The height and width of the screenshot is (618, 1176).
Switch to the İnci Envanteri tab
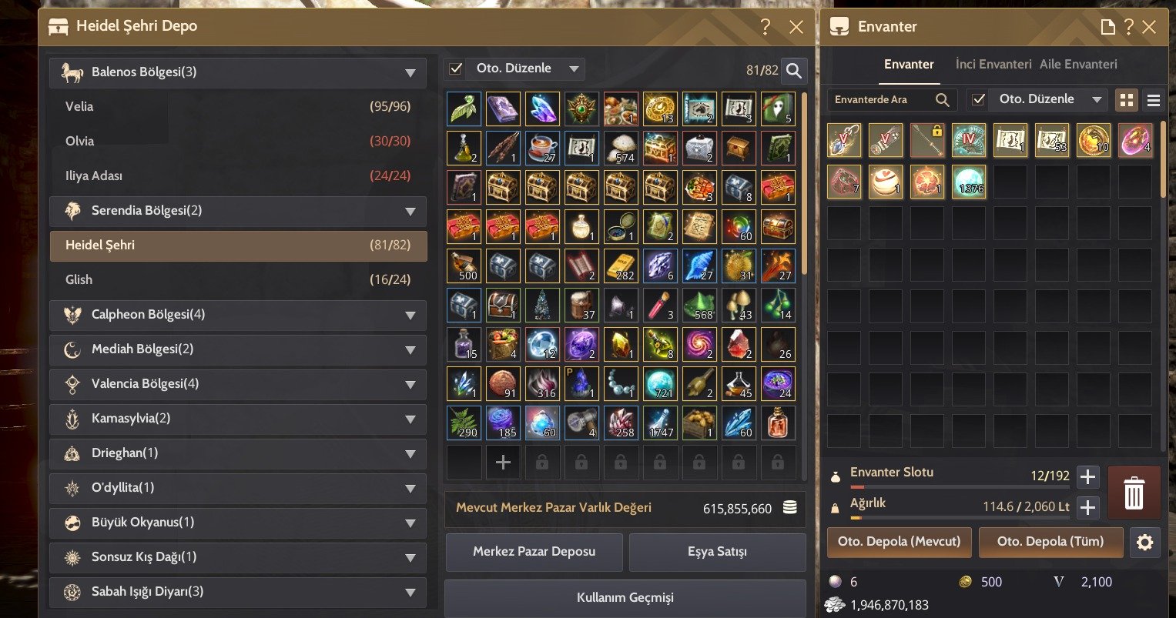pyautogui.click(x=993, y=65)
